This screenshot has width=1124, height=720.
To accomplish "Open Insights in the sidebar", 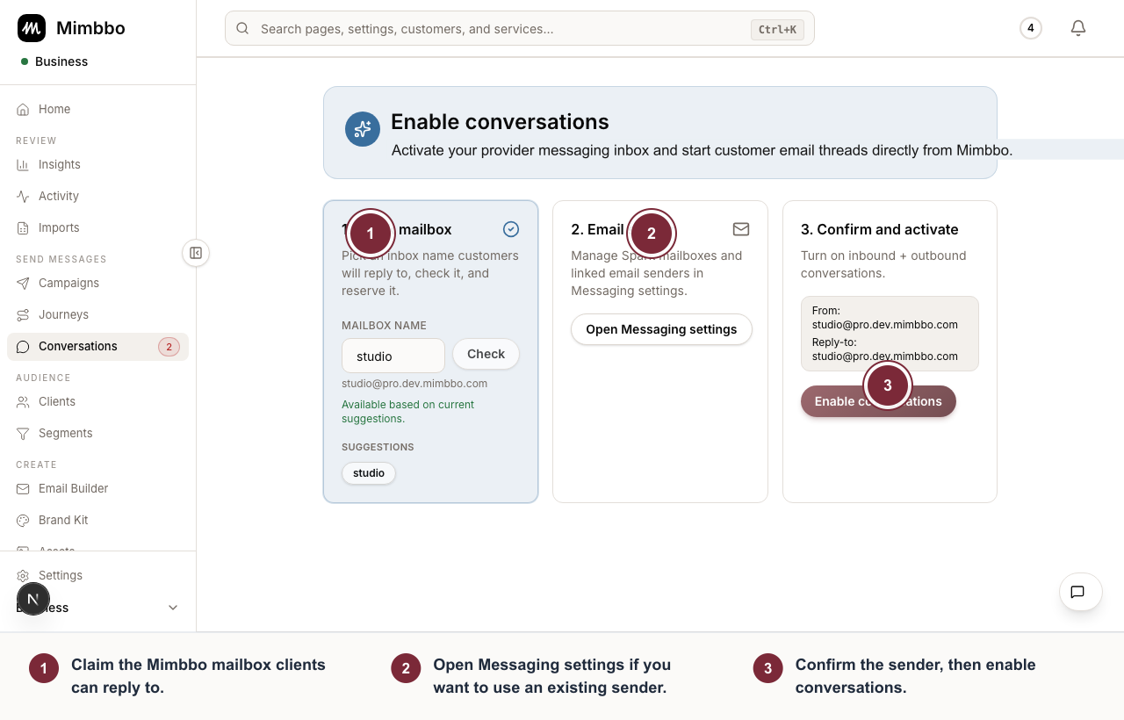I will (97, 165).
